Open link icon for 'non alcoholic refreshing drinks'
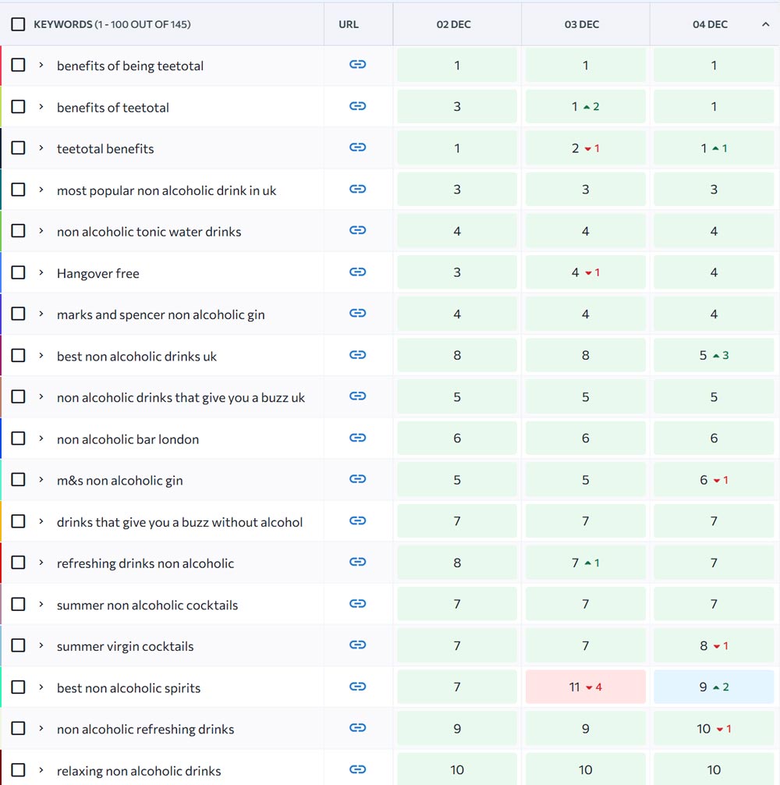Viewport: 780px width, 785px height. tap(358, 727)
